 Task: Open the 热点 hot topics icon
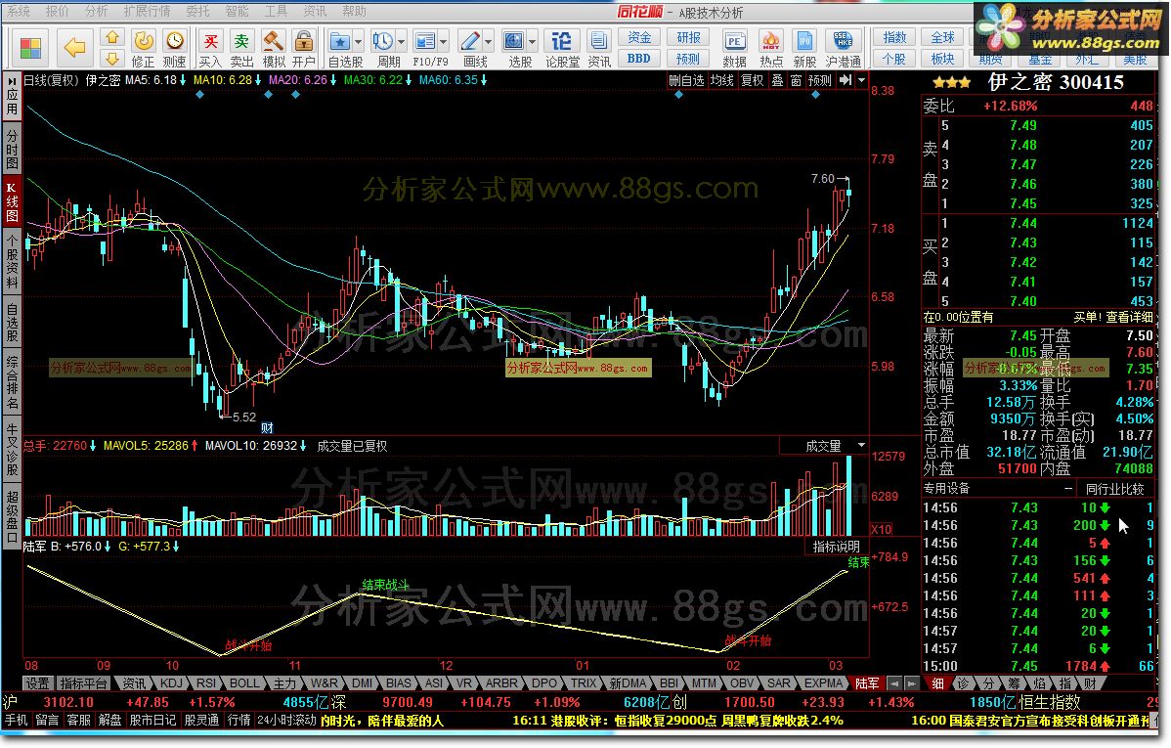(x=770, y=49)
